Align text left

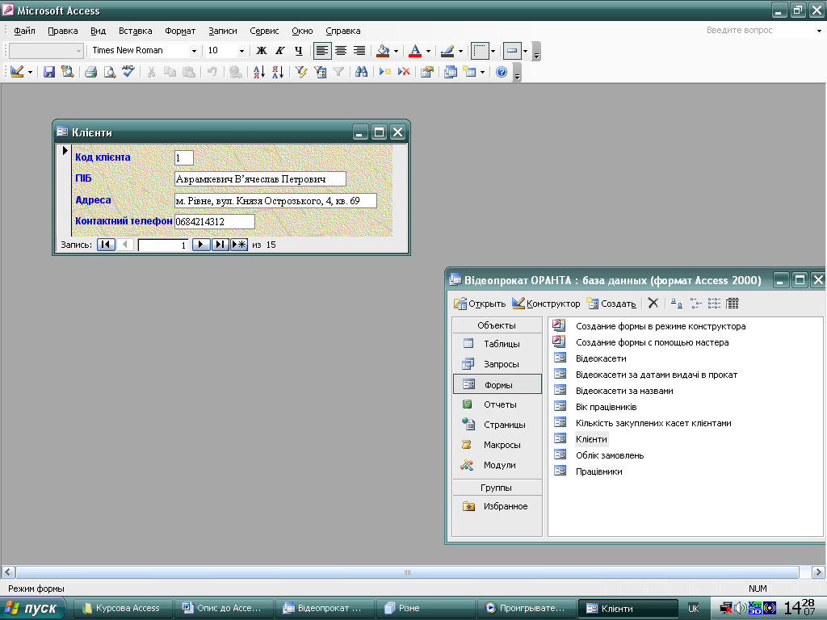pos(322,51)
